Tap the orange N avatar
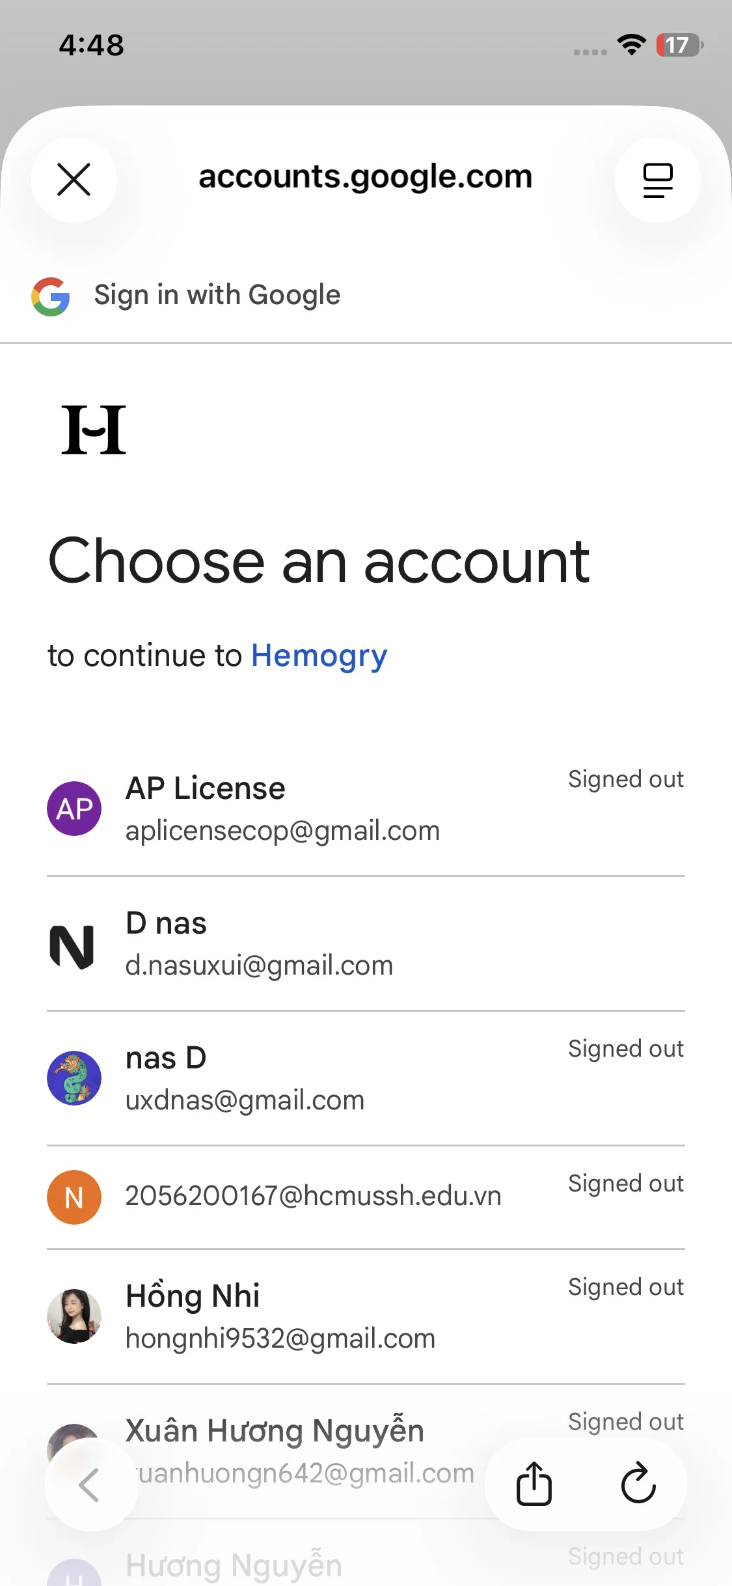 point(74,1197)
